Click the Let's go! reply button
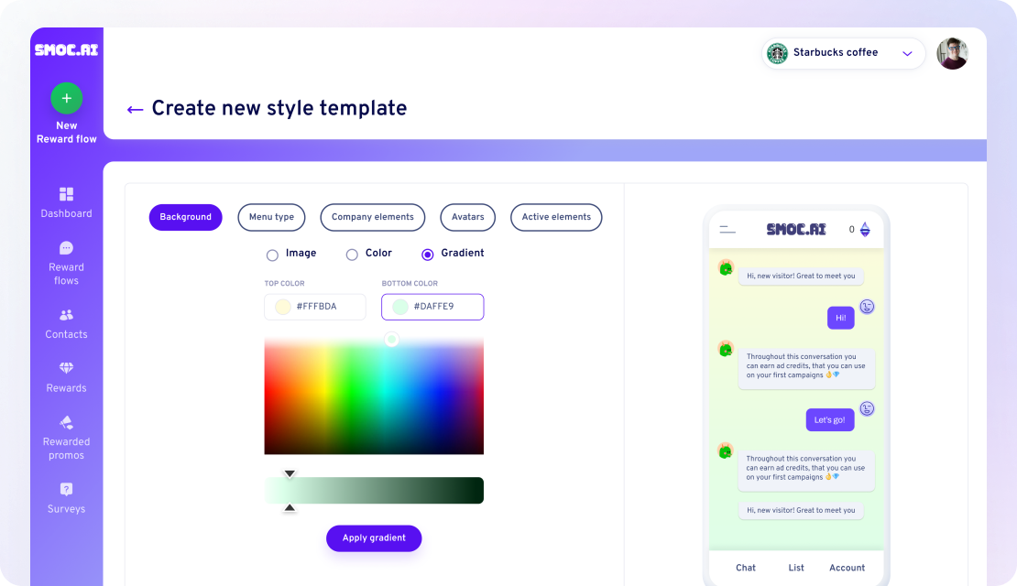This screenshot has height=586, width=1017. [830, 420]
